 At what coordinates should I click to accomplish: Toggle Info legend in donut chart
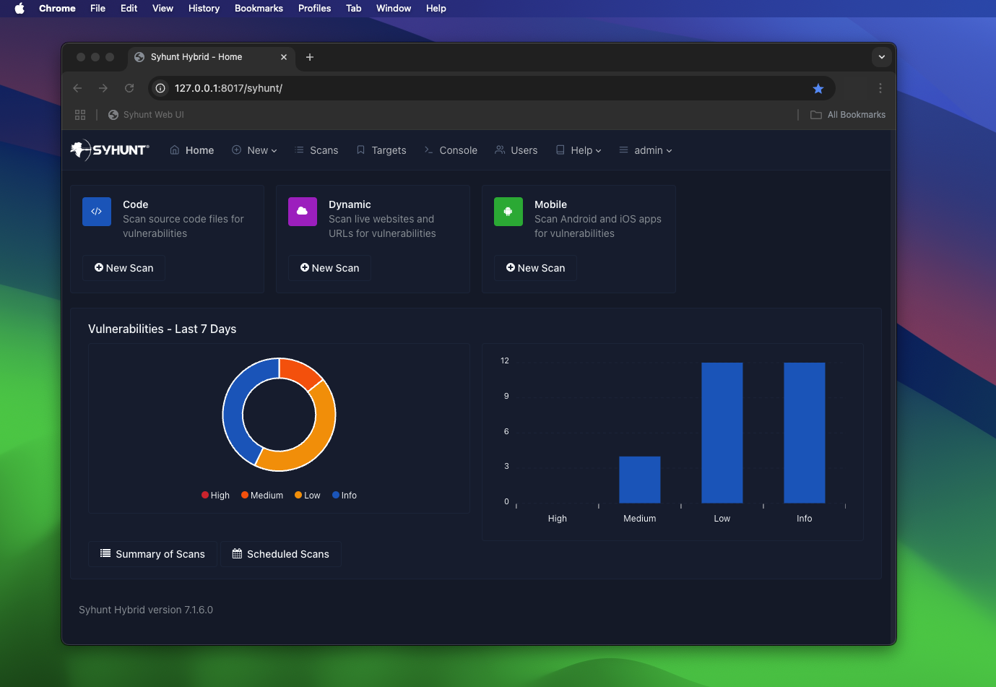coord(345,496)
